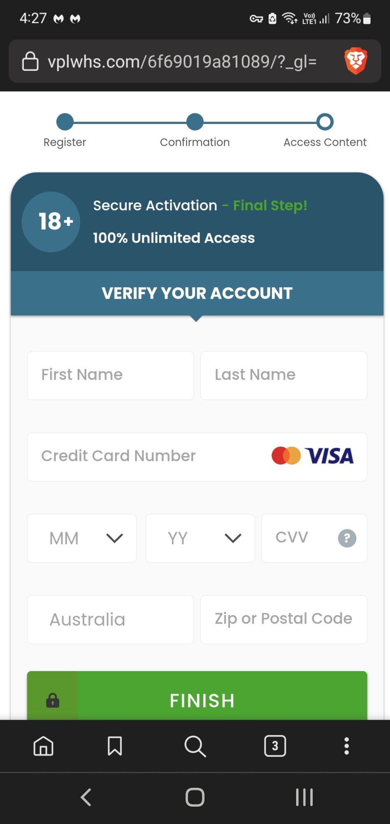The height and width of the screenshot is (824, 390).
Task: Select the Register step circle
Action: point(65,122)
